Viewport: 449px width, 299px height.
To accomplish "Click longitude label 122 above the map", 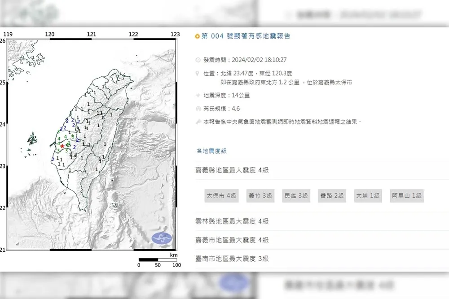I will click(x=133, y=35).
